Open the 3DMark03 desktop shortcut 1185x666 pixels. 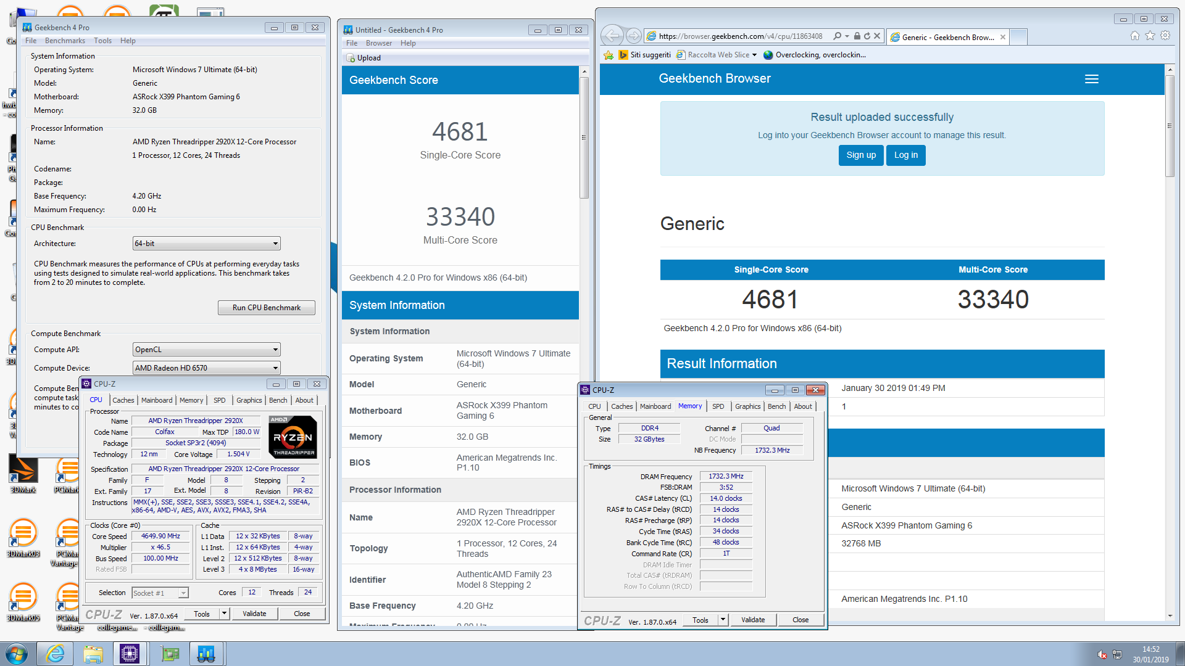click(x=23, y=538)
